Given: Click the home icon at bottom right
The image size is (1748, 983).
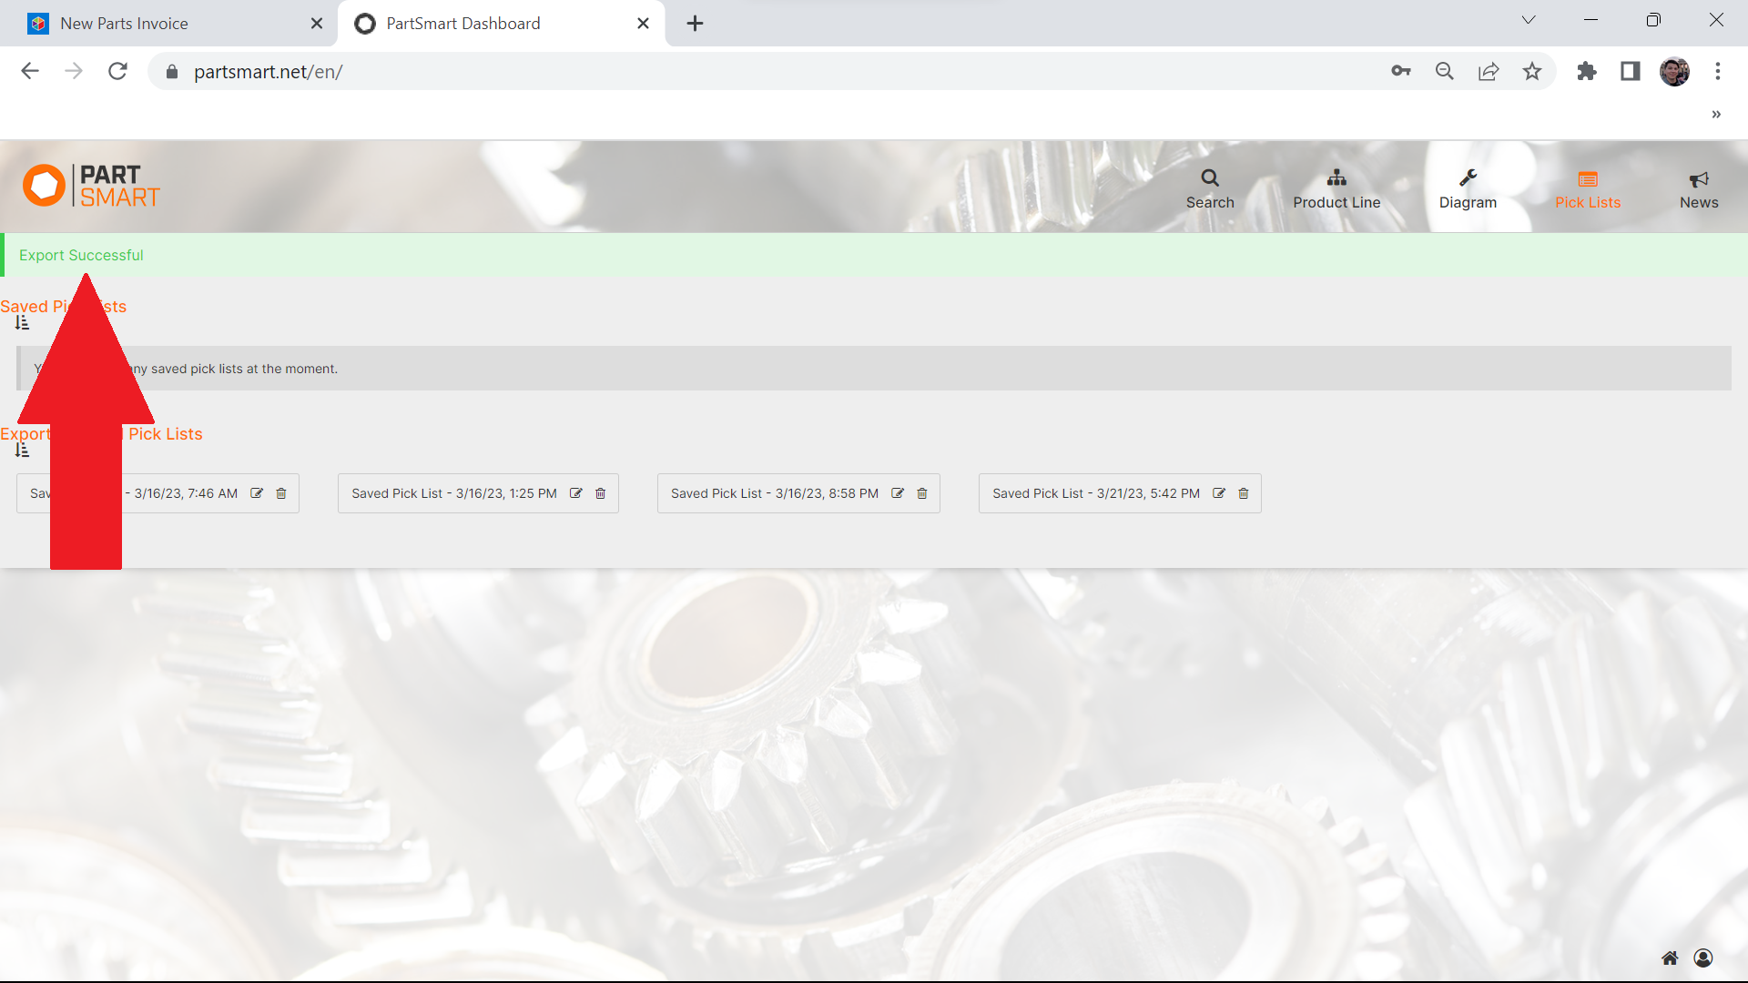Looking at the screenshot, I should (1670, 958).
